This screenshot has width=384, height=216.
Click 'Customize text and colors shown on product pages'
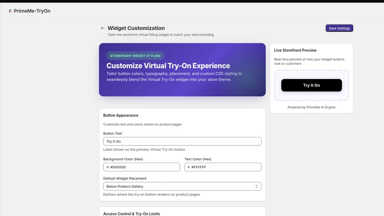click(x=142, y=124)
